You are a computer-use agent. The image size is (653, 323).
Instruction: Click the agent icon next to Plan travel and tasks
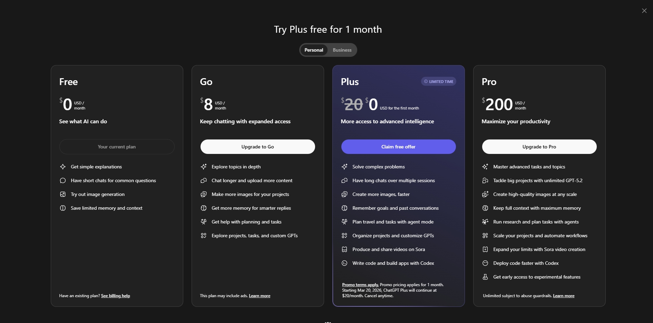coord(344,222)
